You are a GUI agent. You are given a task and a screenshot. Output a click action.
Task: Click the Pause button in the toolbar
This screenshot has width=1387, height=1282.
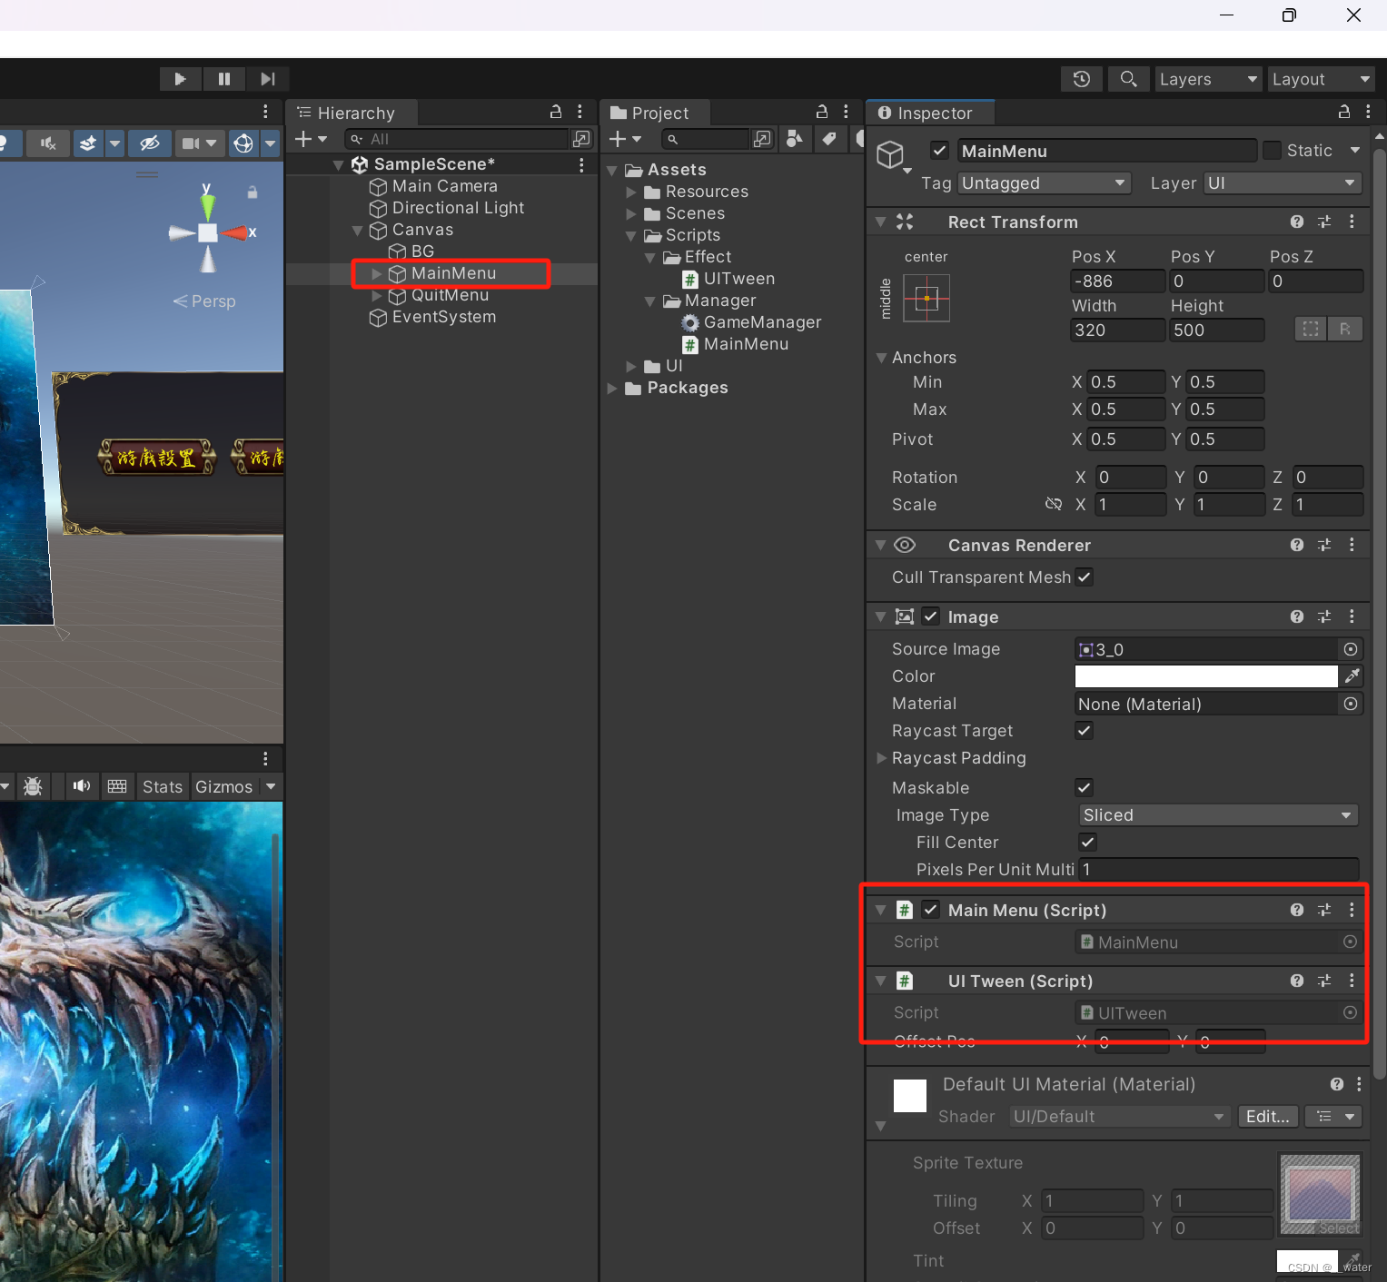coord(223,79)
